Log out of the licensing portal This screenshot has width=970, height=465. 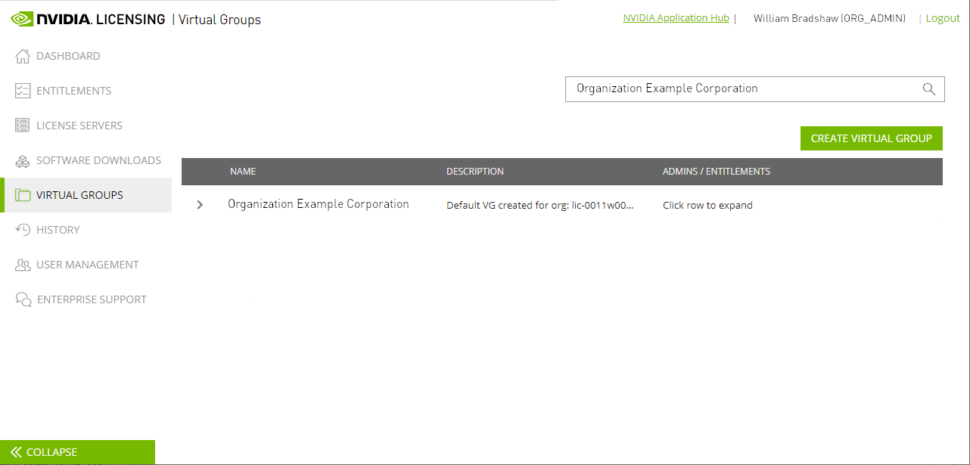click(x=943, y=17)
